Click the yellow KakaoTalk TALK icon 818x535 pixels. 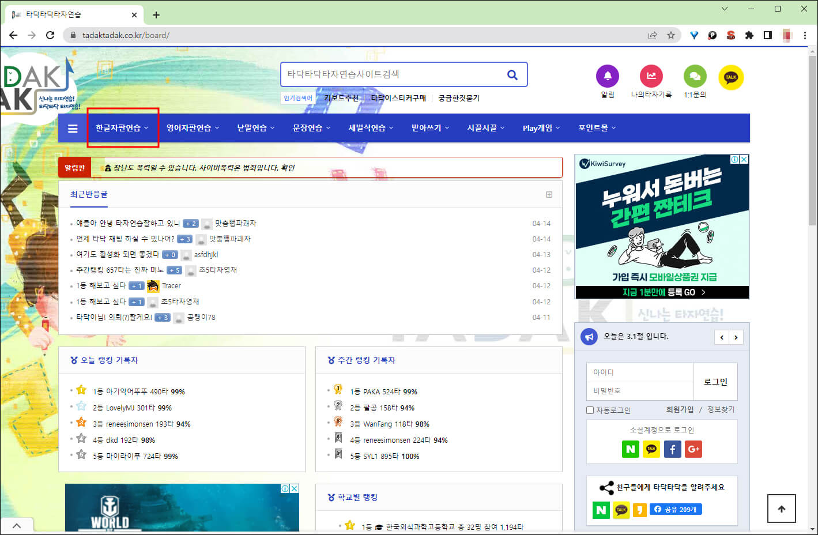(x=730, y=75)
